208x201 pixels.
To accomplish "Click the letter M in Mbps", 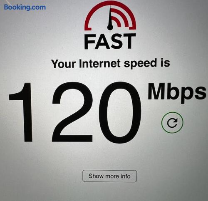I will click(x=157, y=92).
